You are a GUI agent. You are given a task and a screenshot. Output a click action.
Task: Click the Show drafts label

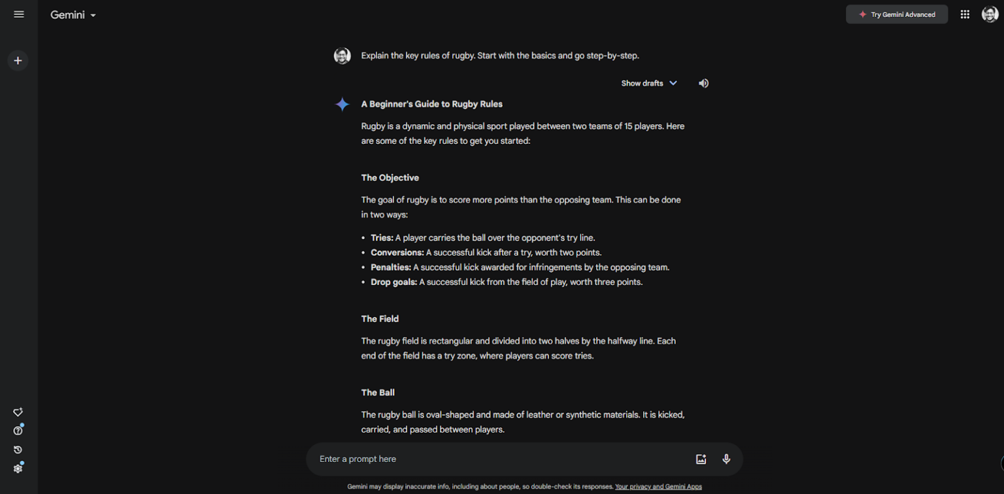(x=641, y=83)
